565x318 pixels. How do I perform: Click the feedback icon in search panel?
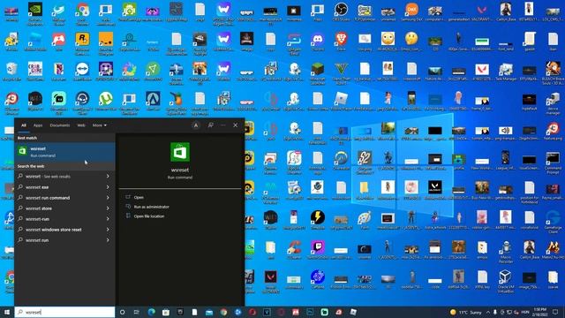(x=210, y=125)
